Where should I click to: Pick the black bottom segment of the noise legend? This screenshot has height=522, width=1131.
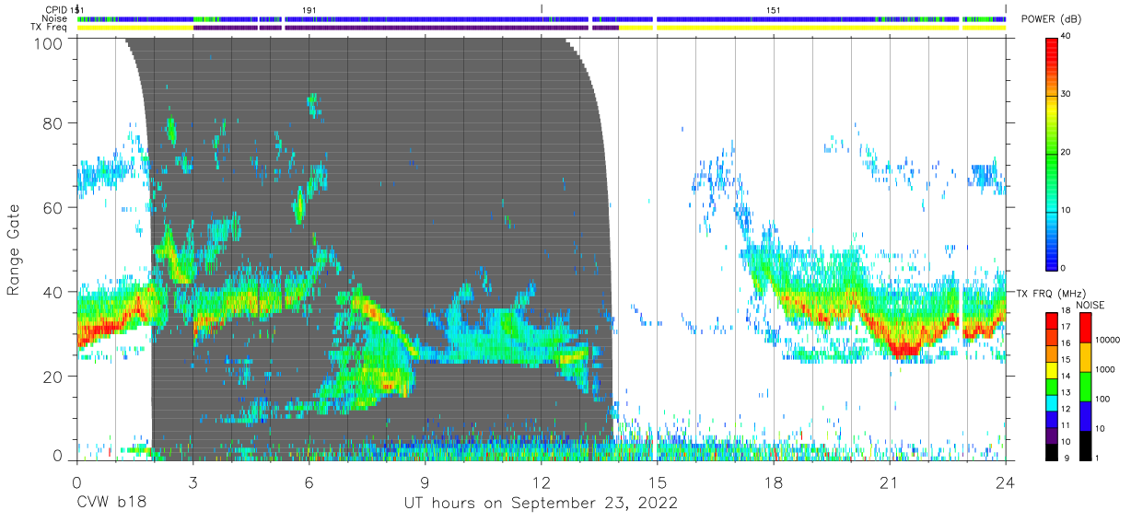(x=1085, y=446)
